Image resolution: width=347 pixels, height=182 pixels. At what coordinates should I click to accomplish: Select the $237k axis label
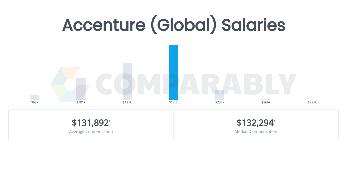(x=220, y=102)
